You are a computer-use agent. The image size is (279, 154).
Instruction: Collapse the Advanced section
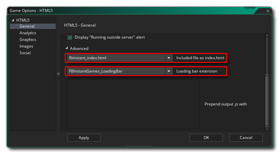click(x=67, y=48)
